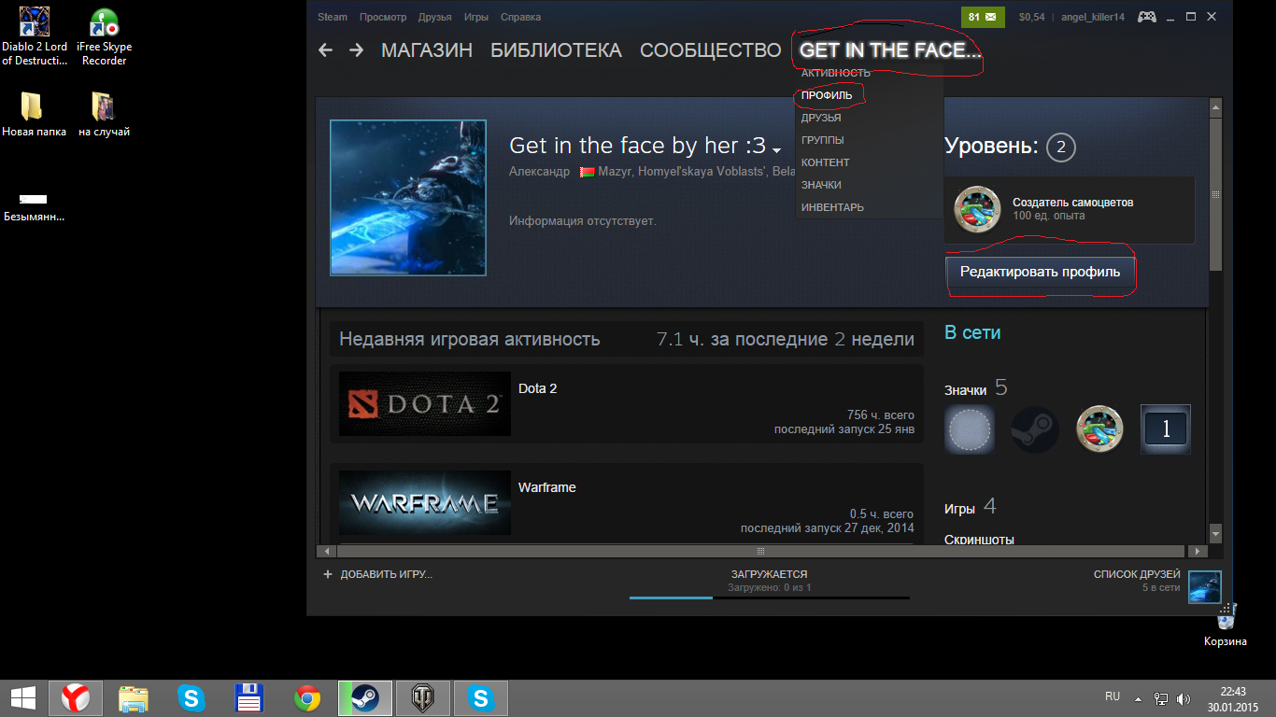1276x717 pixels.
Task: Click the volume icon in system tray
Action: tap(1184, 698)
